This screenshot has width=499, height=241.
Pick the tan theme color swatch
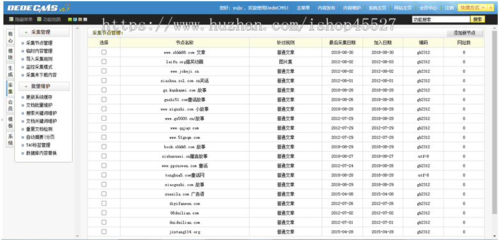pos(80,19)
